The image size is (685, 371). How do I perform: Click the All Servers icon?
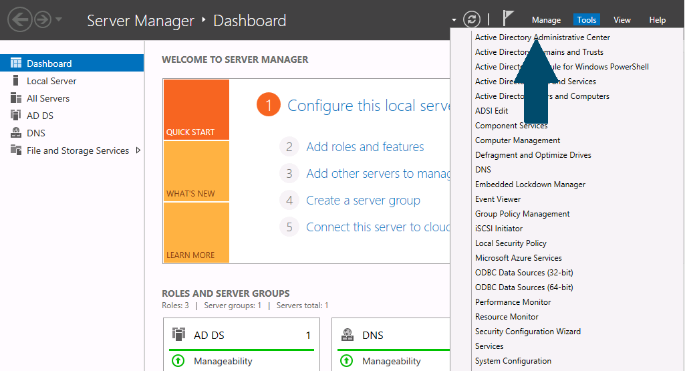point(16,98)
